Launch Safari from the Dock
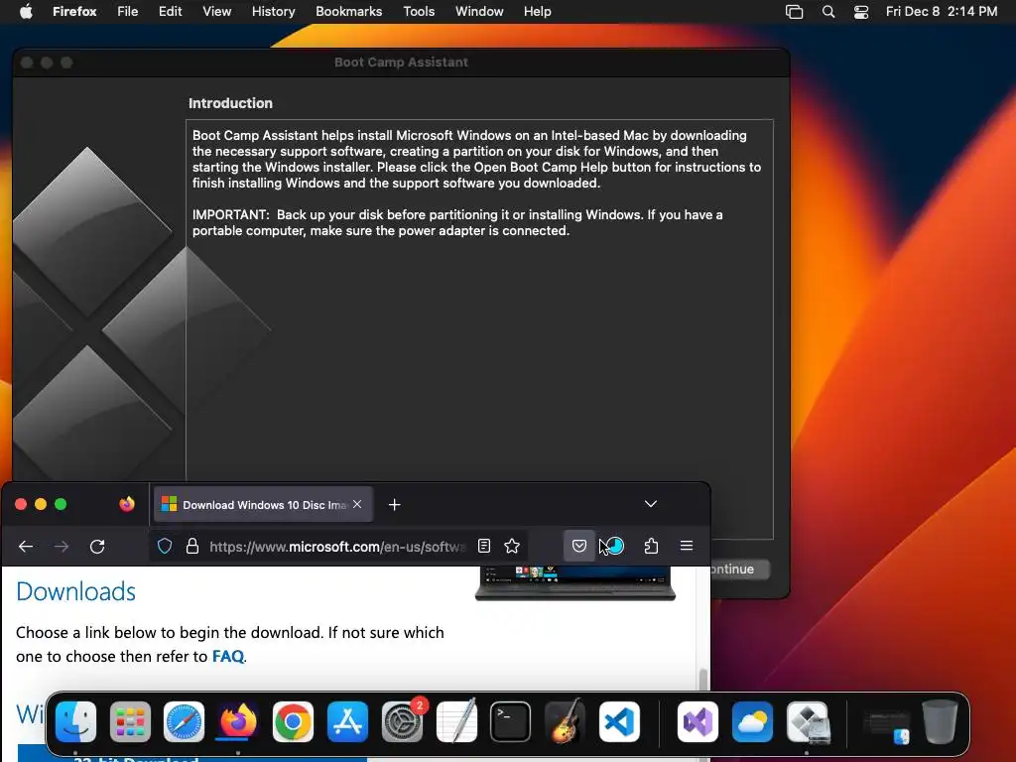1016x762 pixels. [x=184, y=722]
